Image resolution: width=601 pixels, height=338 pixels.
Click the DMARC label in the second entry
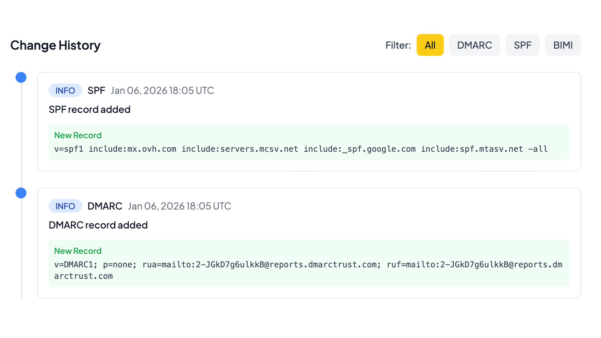coord(105,206)
